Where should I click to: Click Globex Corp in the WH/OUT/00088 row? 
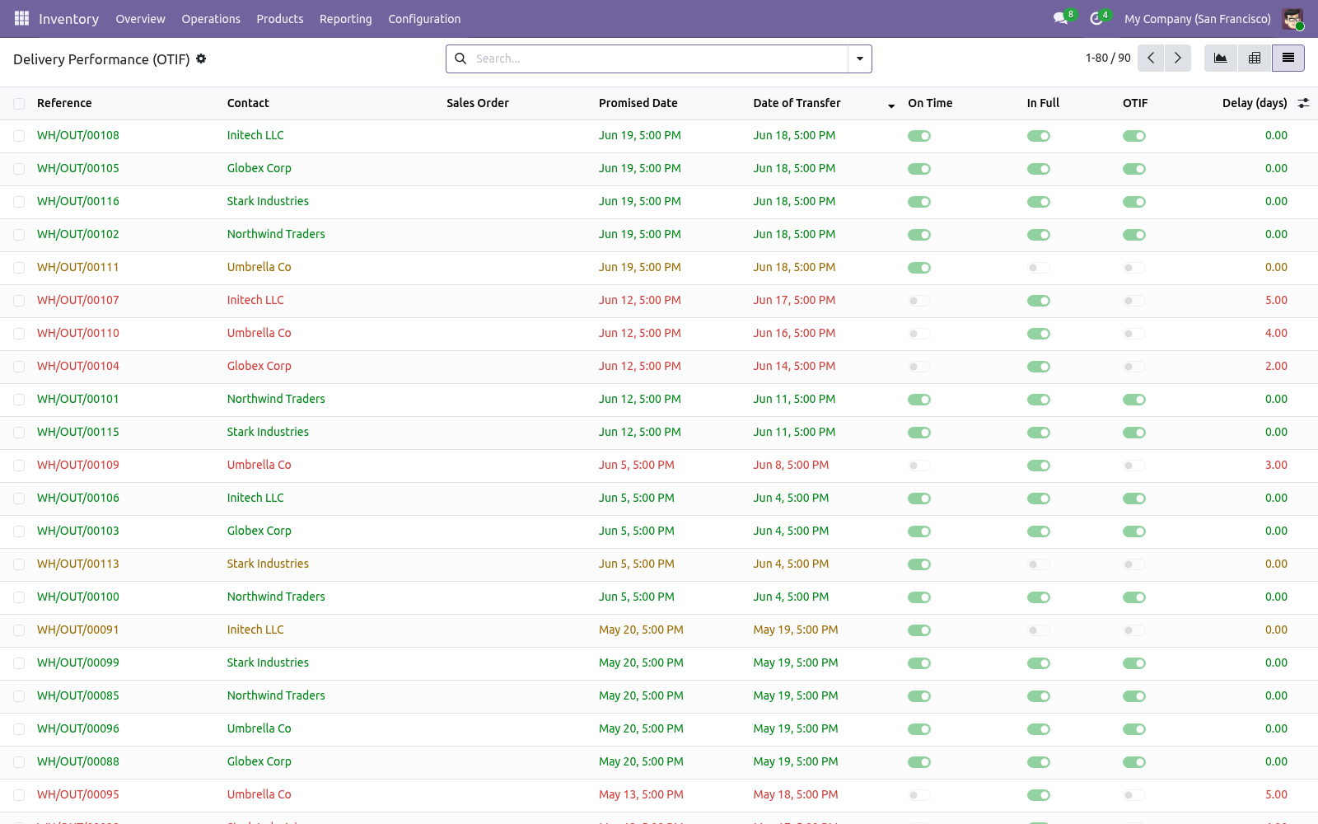259,761
